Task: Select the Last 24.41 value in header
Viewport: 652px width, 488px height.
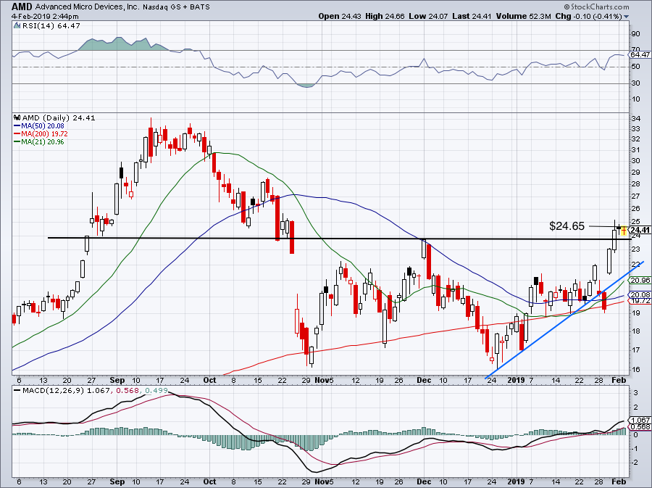Action: point(472,16)
